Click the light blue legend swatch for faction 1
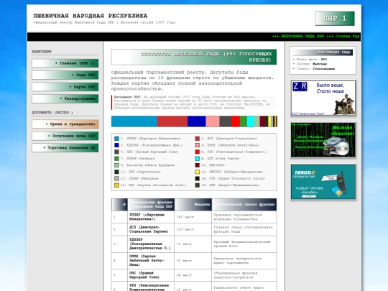The image size is (388, 291). tap(116, 139)
